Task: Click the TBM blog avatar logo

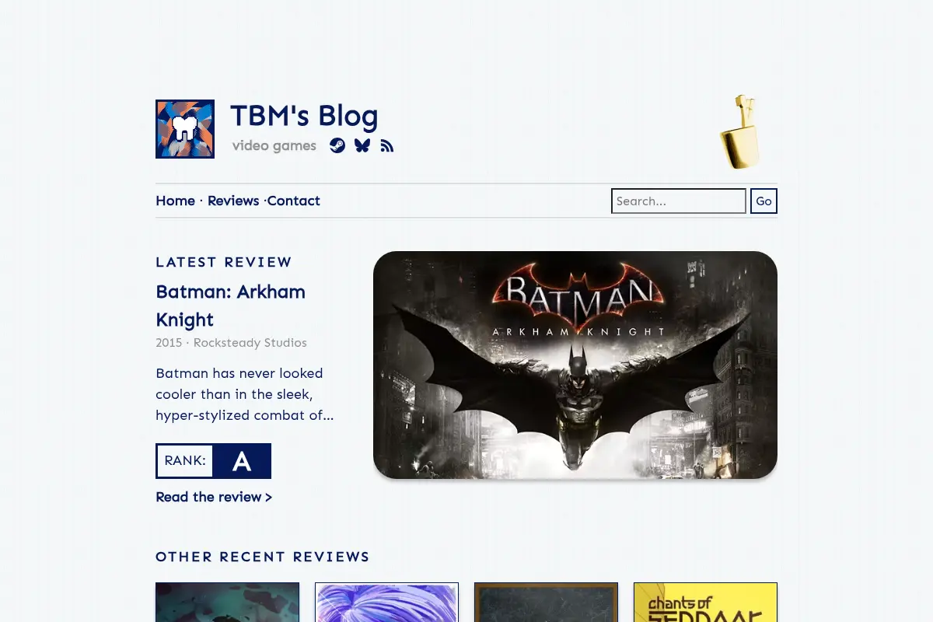Action: tap(185, 129)
